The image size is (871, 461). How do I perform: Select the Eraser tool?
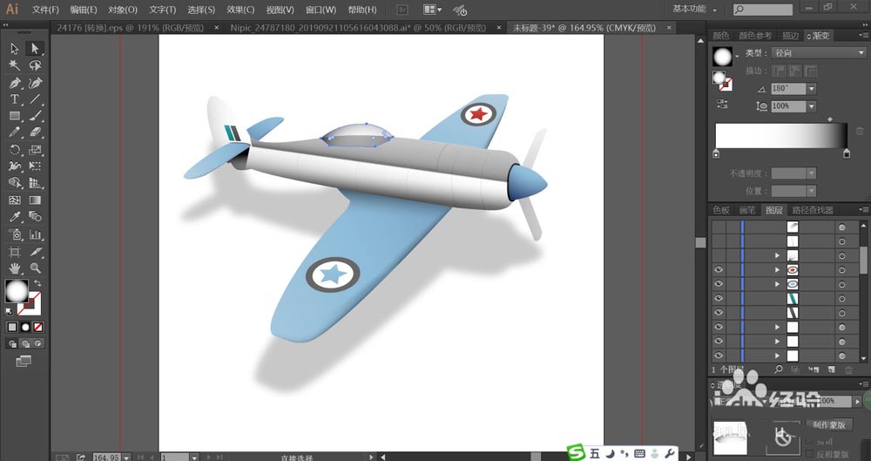(35, 133)
